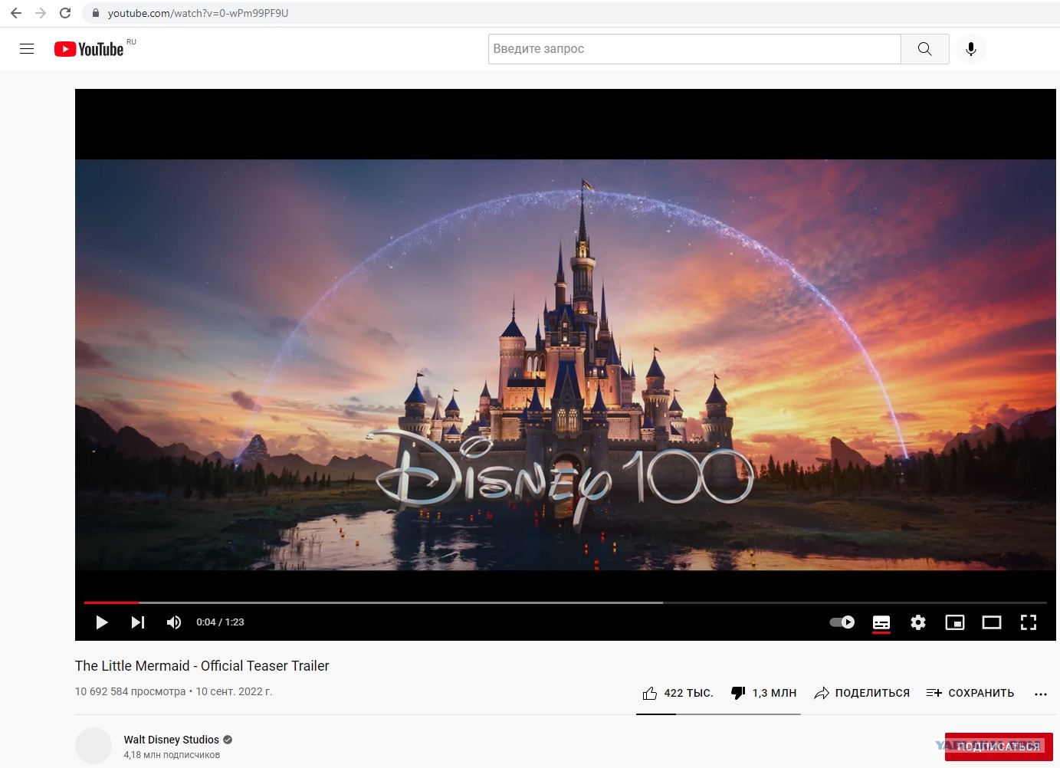The width and height of the screenshot is (1060, 768).
Task: Seek in the video progress bar
Action: click(565, 602)
